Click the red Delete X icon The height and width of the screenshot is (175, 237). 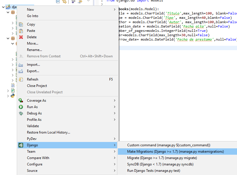[21, 37]
